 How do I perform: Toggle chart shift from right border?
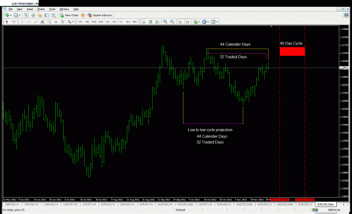(x=188, y=22)
